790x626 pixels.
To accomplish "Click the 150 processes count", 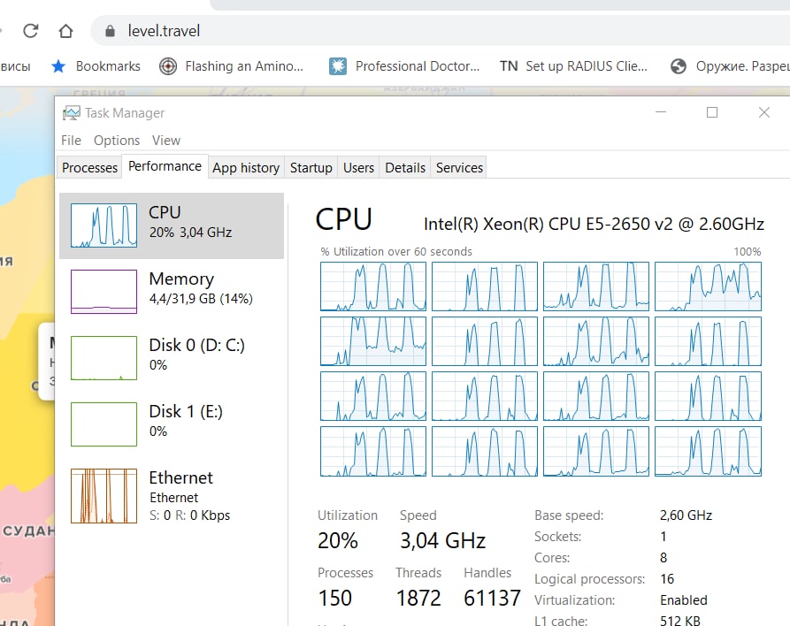I will [x=334, y=598].
